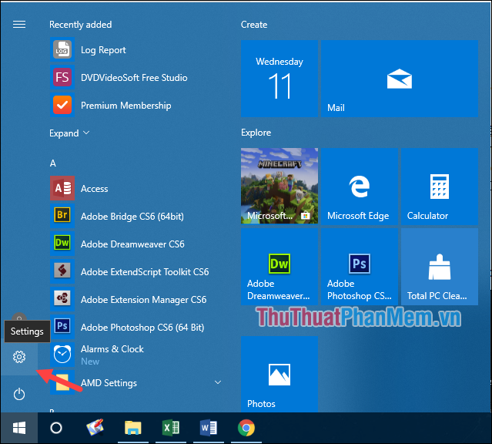The height and width of the screenshot is (444, 492).
Task: Open the paint app icon in the taskbar
Action: [x=95, y=428]
